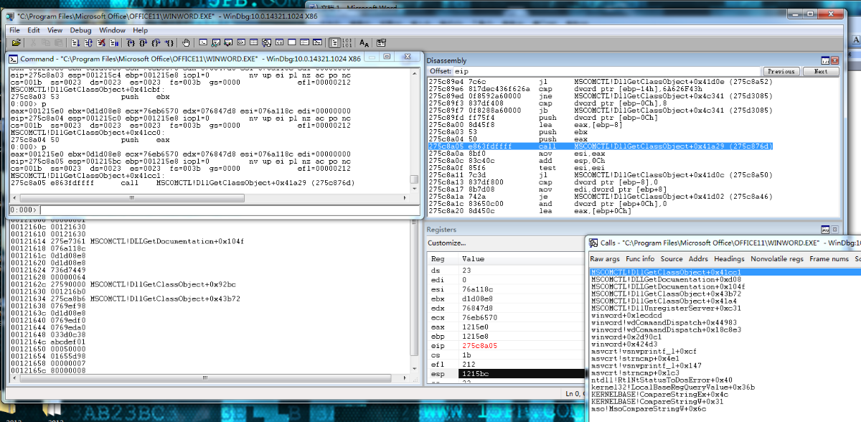Open the Debug menu

point(80,30)
